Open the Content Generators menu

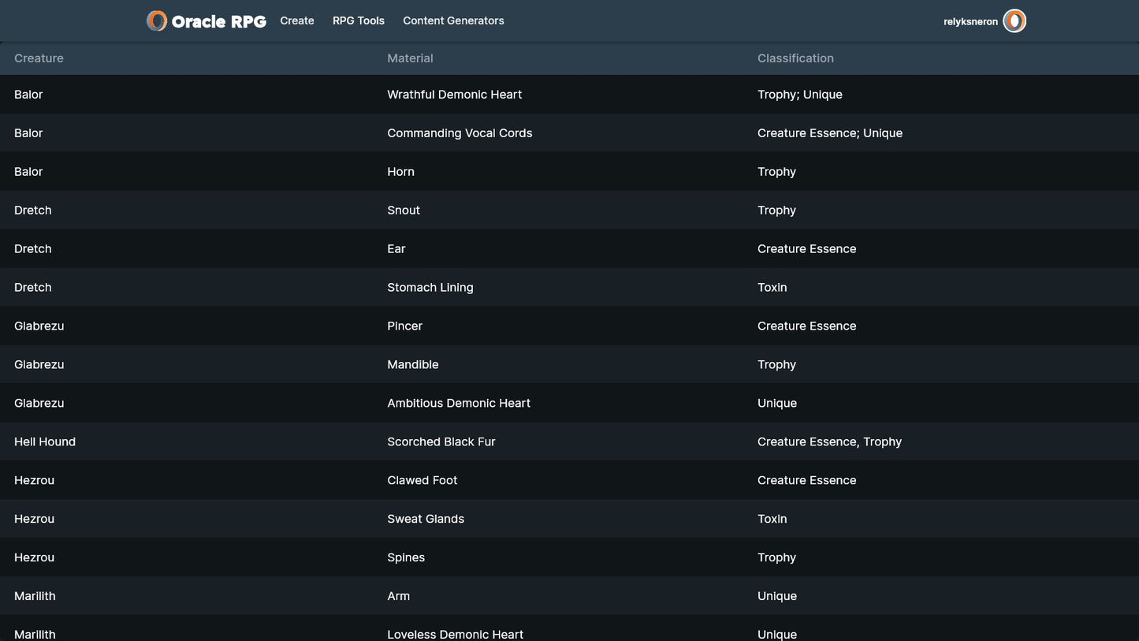(453, 21)
